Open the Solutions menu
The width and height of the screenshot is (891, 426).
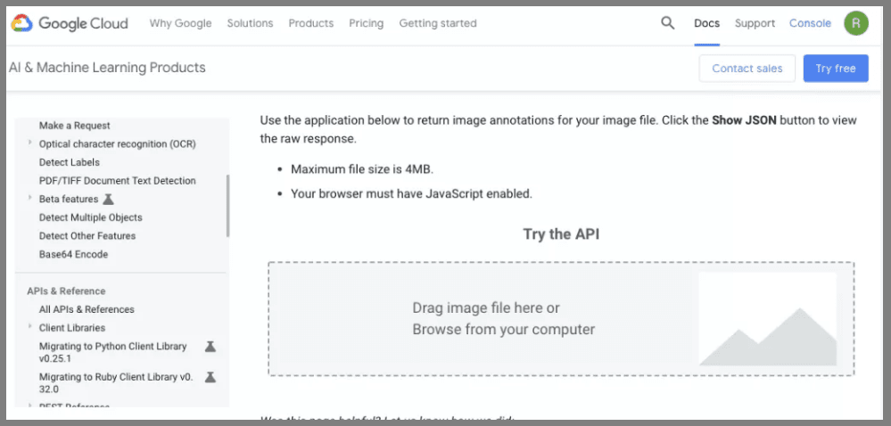coord(250,23)
